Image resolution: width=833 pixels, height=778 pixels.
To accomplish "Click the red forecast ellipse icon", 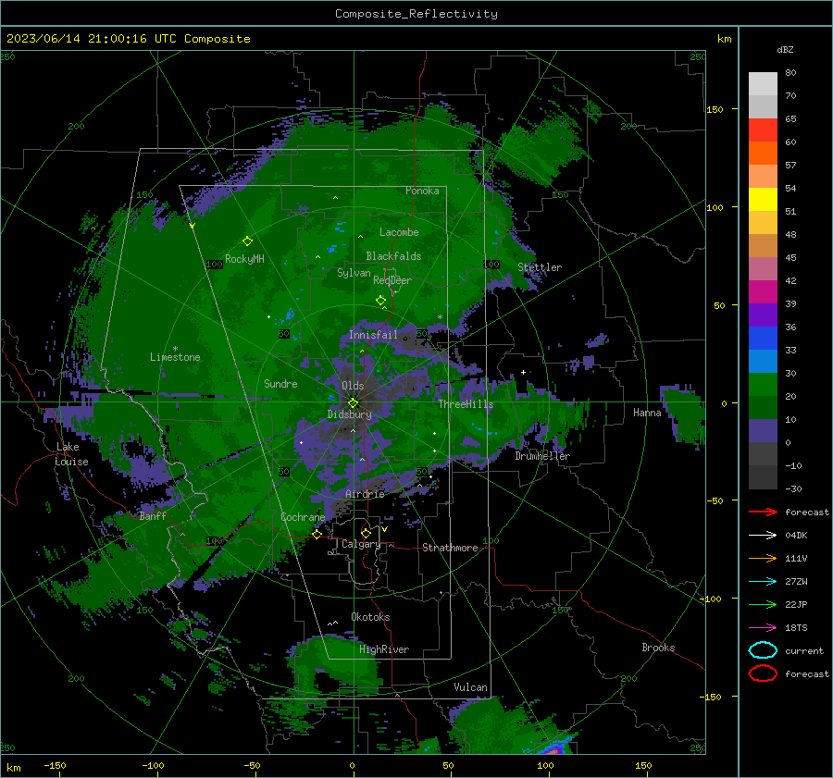I will [763, 673].
